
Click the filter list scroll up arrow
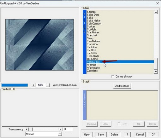coord(156,12)
